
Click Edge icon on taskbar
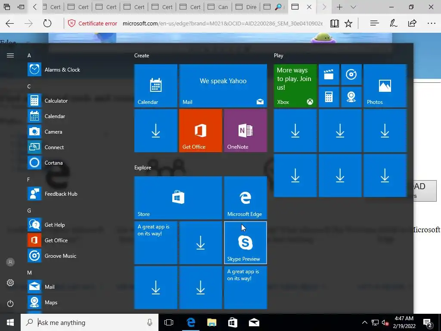[x=191, y=322]
